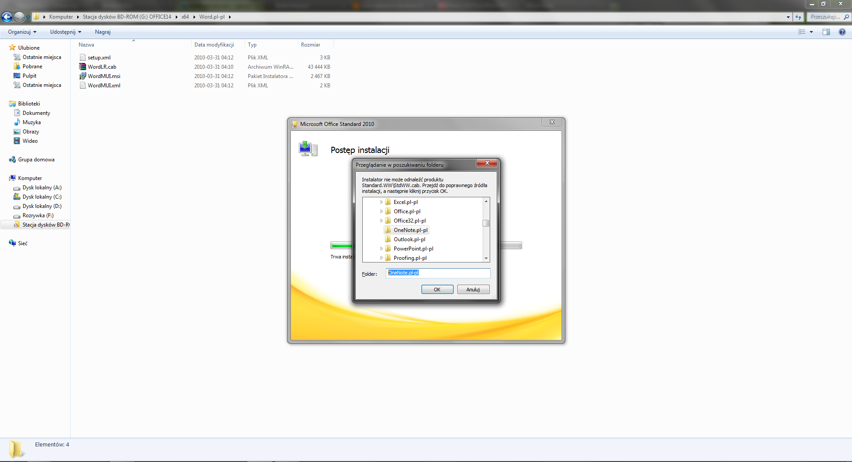Image resolution: width=852 pixels, height=462 pixels.
Task: Close Microsoft Office Standard 2010 installer window
Action: click(x=552, y=122)
